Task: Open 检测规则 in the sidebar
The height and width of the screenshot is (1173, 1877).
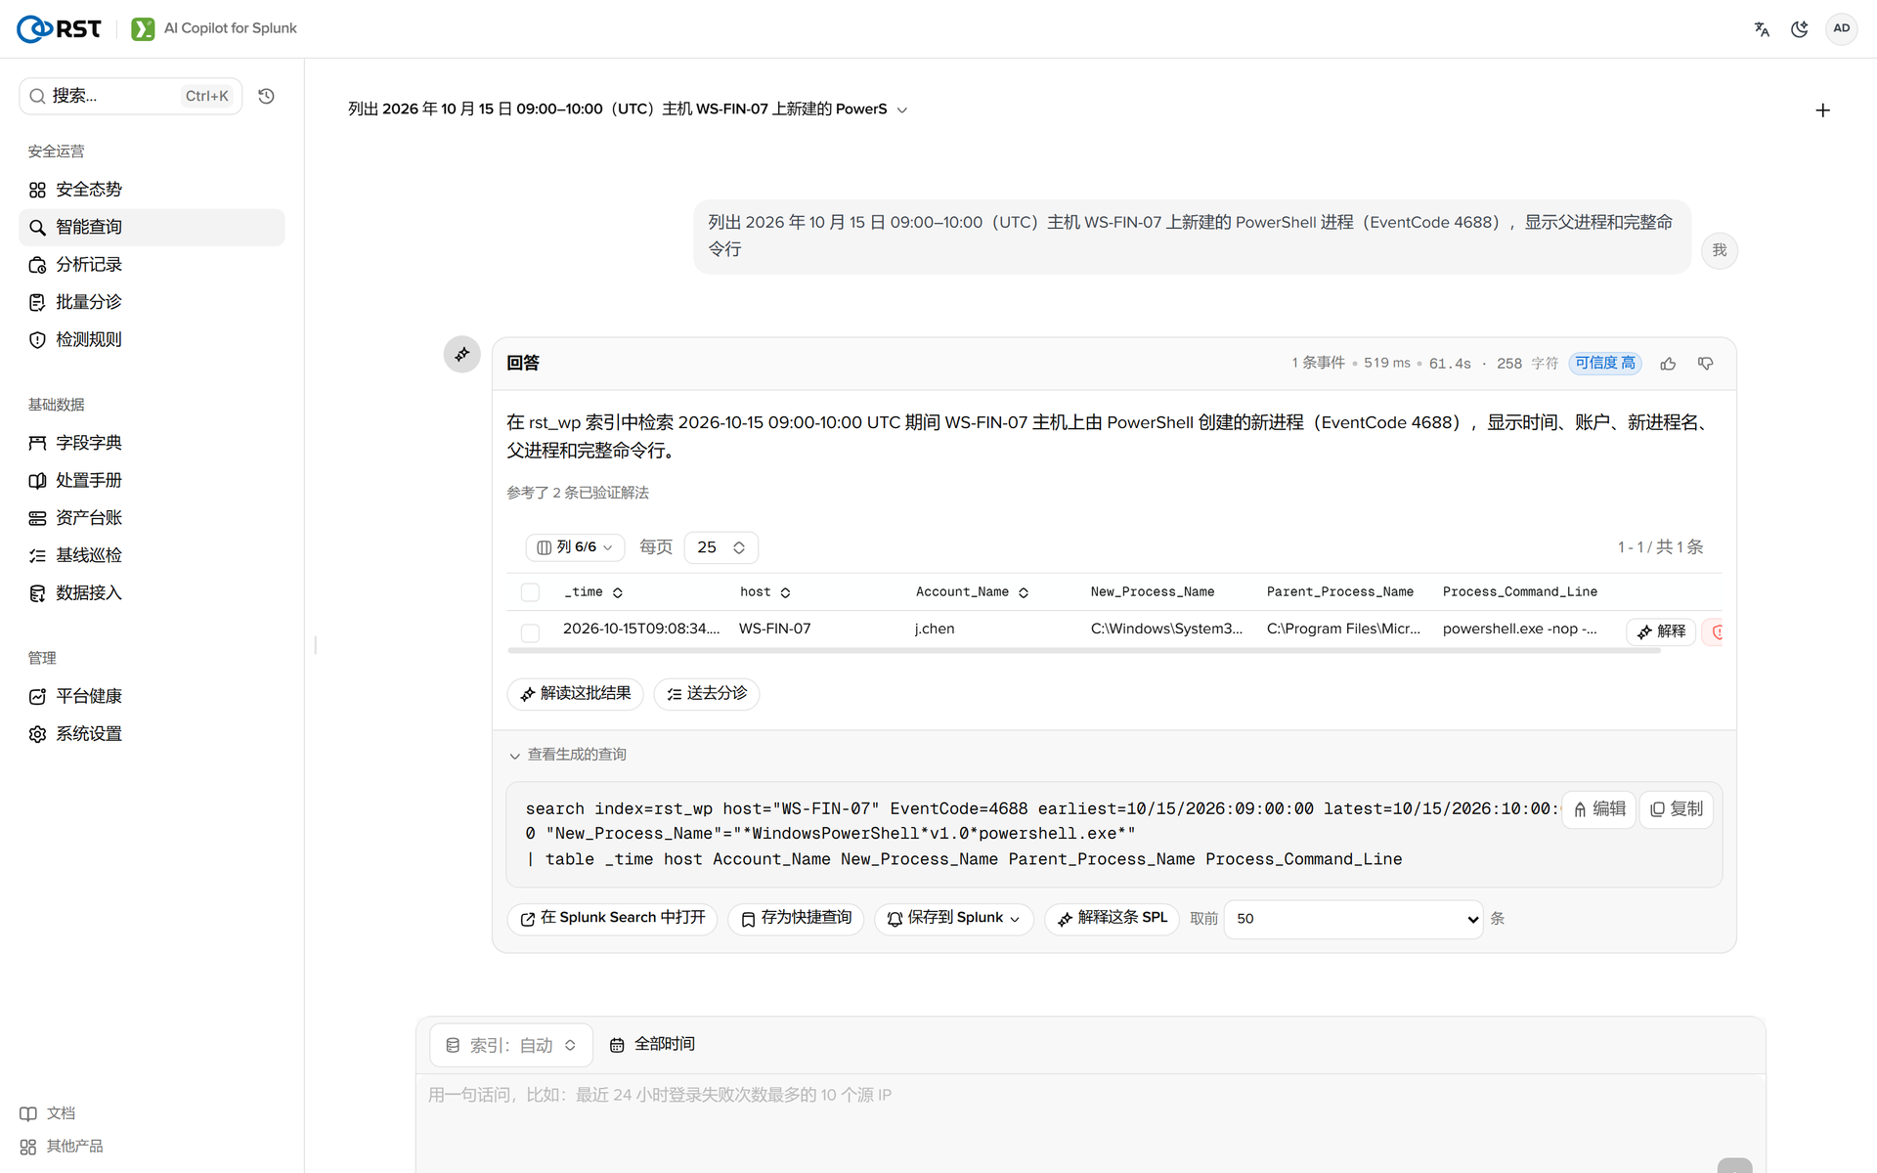Action: click(152, 340)
